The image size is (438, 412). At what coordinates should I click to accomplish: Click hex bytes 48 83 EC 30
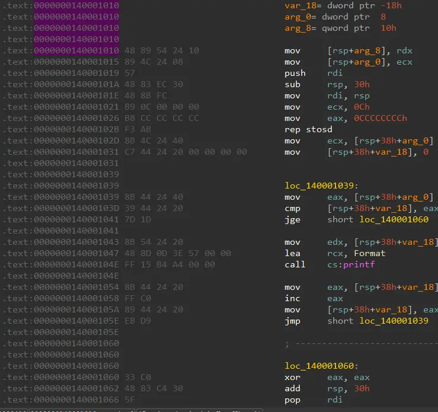tap(154, 84)
